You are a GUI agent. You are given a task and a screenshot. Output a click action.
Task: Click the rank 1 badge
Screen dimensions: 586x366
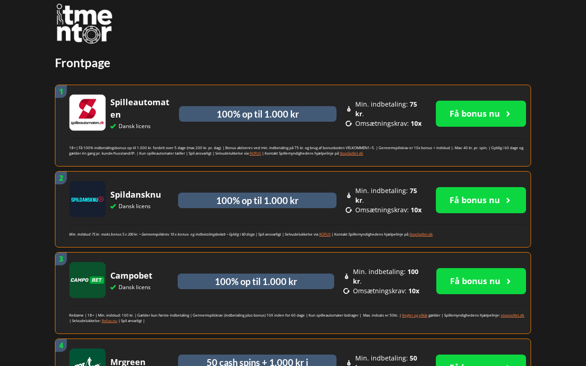click(x=61, y=91)
